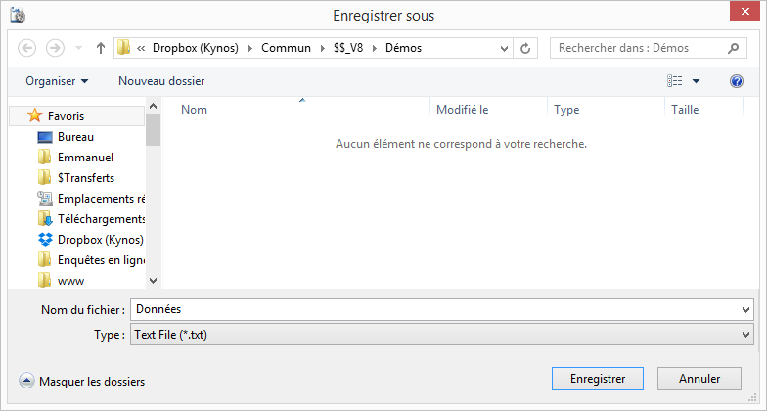Change view with the view layout icon
This screenshot has width=767, height=411.
point(675,81)
